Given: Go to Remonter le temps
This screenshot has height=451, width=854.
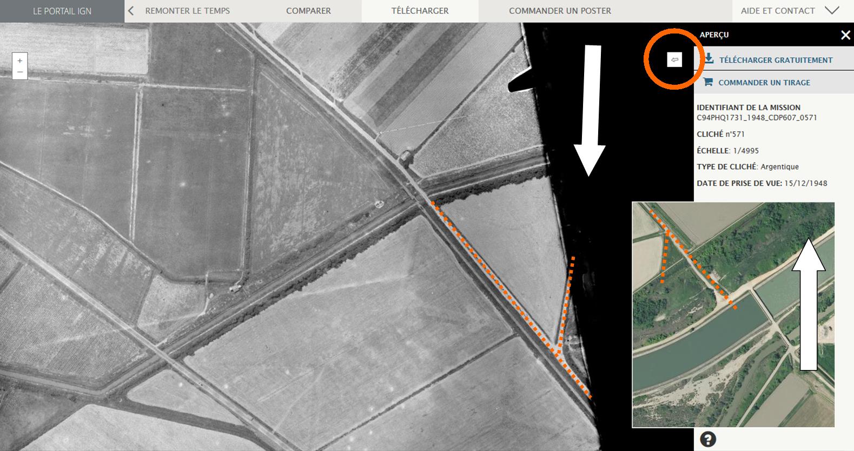Looking at the screenshot, I should pos(187,11).
